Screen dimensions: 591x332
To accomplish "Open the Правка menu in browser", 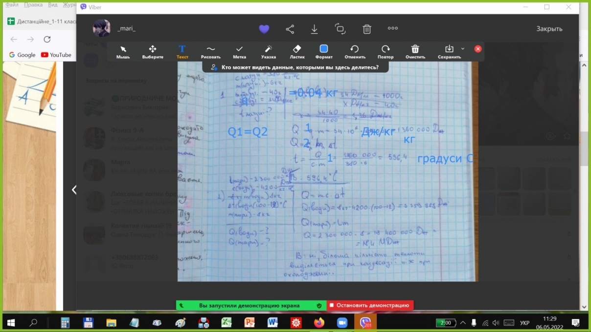I will (34, 4).
